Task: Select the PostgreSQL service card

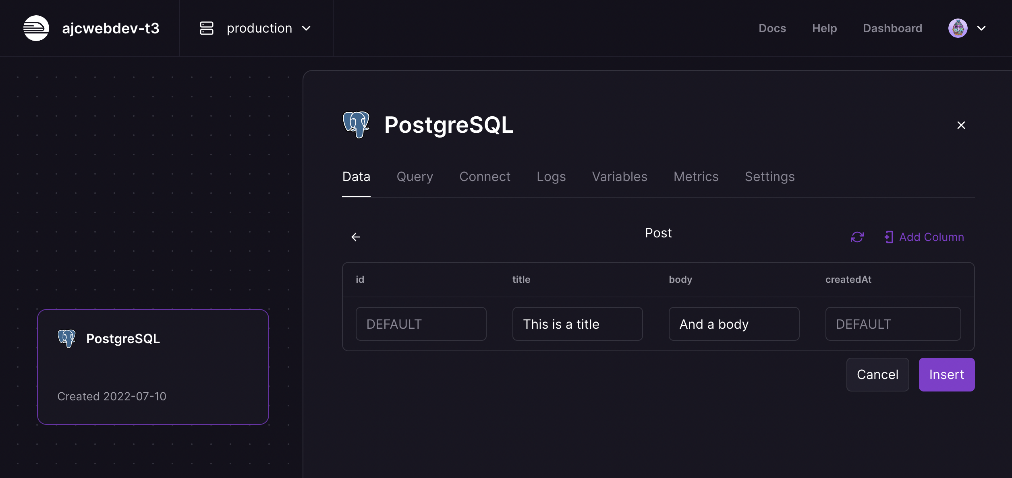Action: click(153, 367)
